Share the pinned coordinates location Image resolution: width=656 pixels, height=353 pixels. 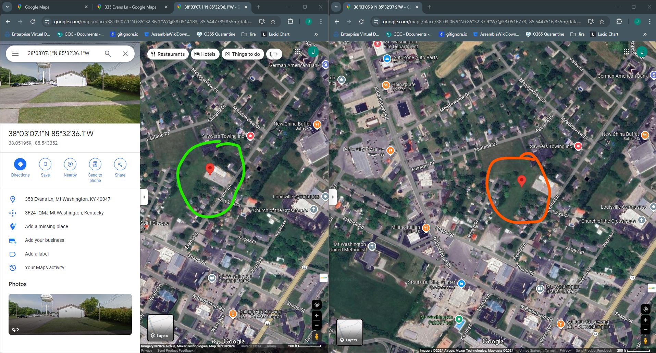point(120,164)
